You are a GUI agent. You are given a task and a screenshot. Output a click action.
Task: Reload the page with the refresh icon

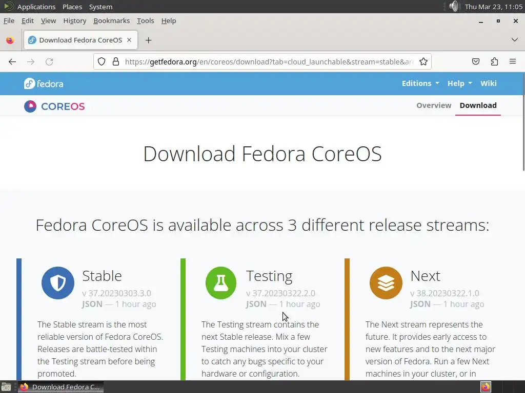click(49, 62)
